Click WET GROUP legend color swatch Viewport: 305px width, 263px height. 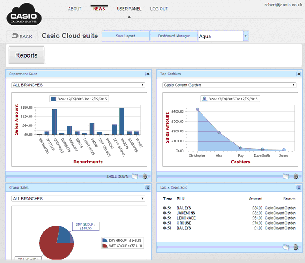click(x=105, y=246)
